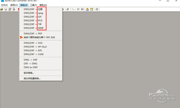180x108 pixels.
Task: Click the colorful register user icon
Action: [87, 9]
